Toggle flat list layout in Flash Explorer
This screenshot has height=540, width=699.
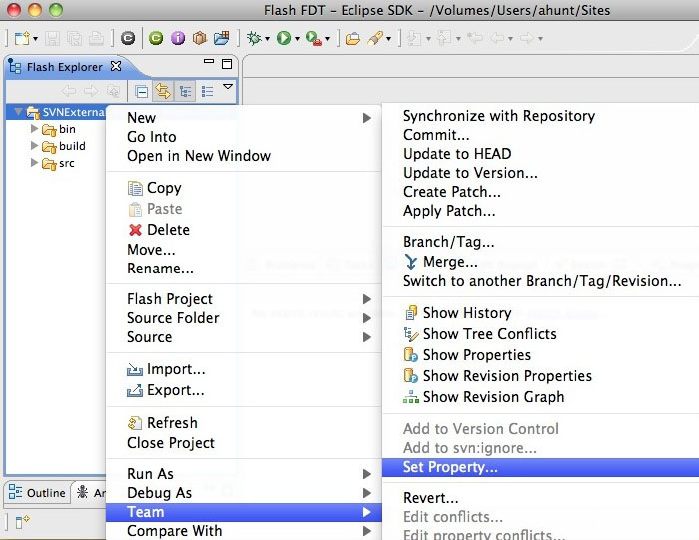point(207,92)
